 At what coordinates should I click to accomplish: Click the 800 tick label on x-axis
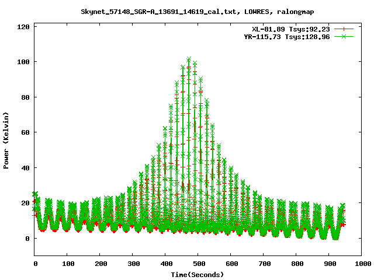pyautogui.click(x=296, y=264)
